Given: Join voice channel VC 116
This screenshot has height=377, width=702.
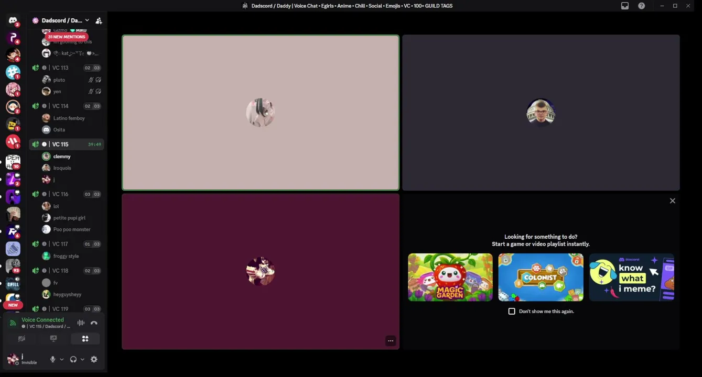Looking at the screenshot, I should 66,194.
